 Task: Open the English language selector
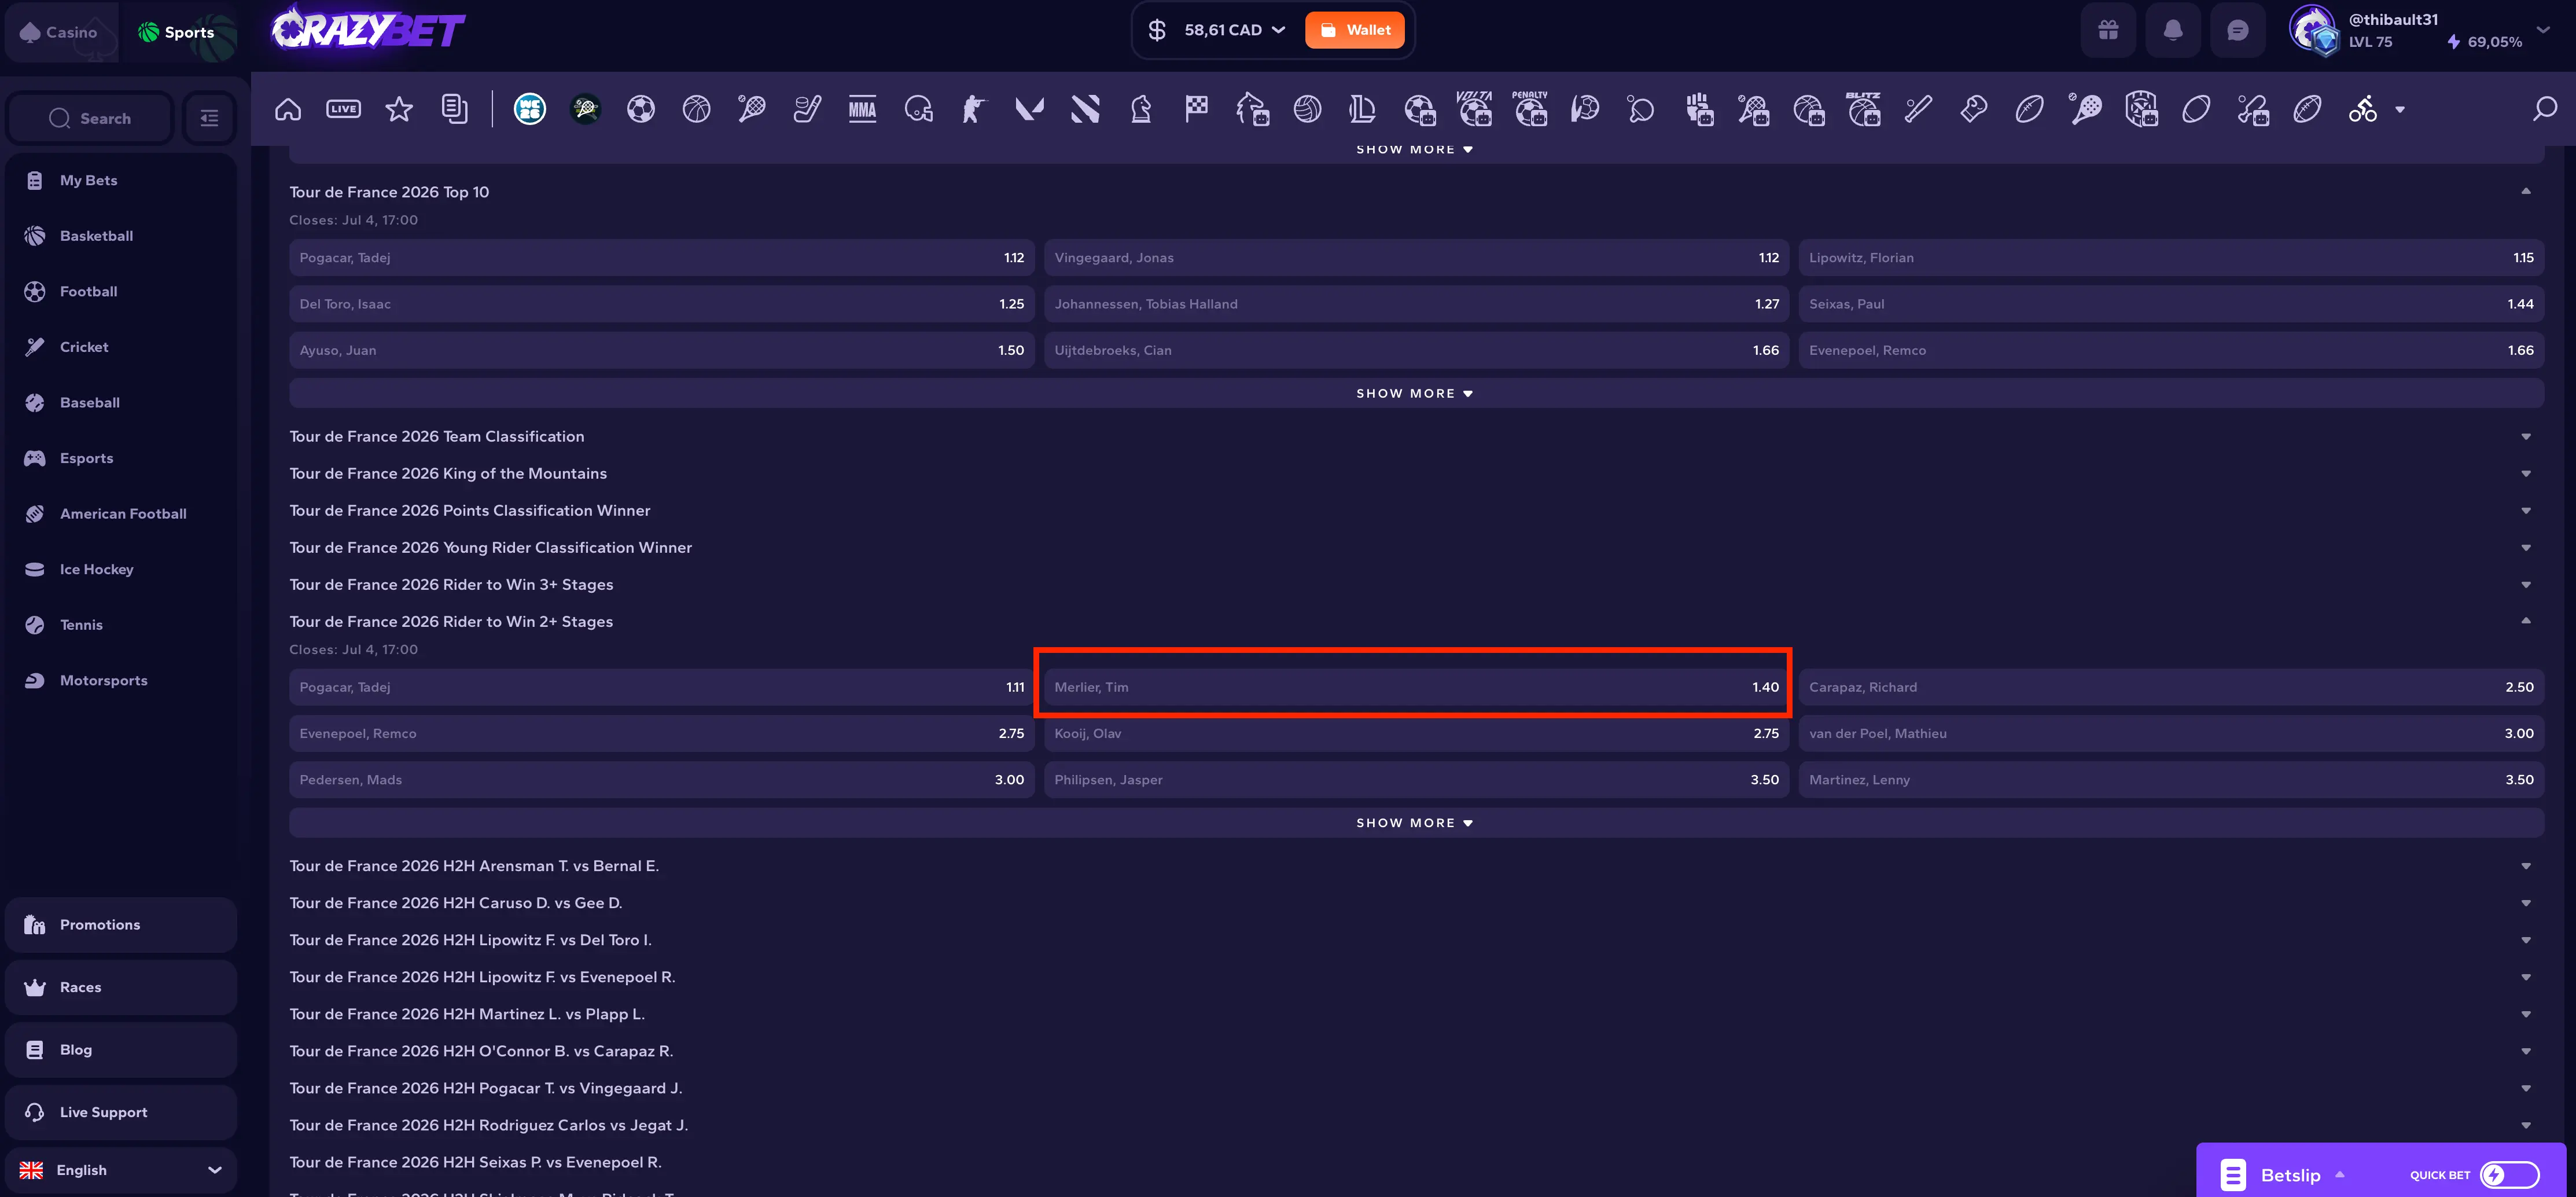click(121, 1169)
